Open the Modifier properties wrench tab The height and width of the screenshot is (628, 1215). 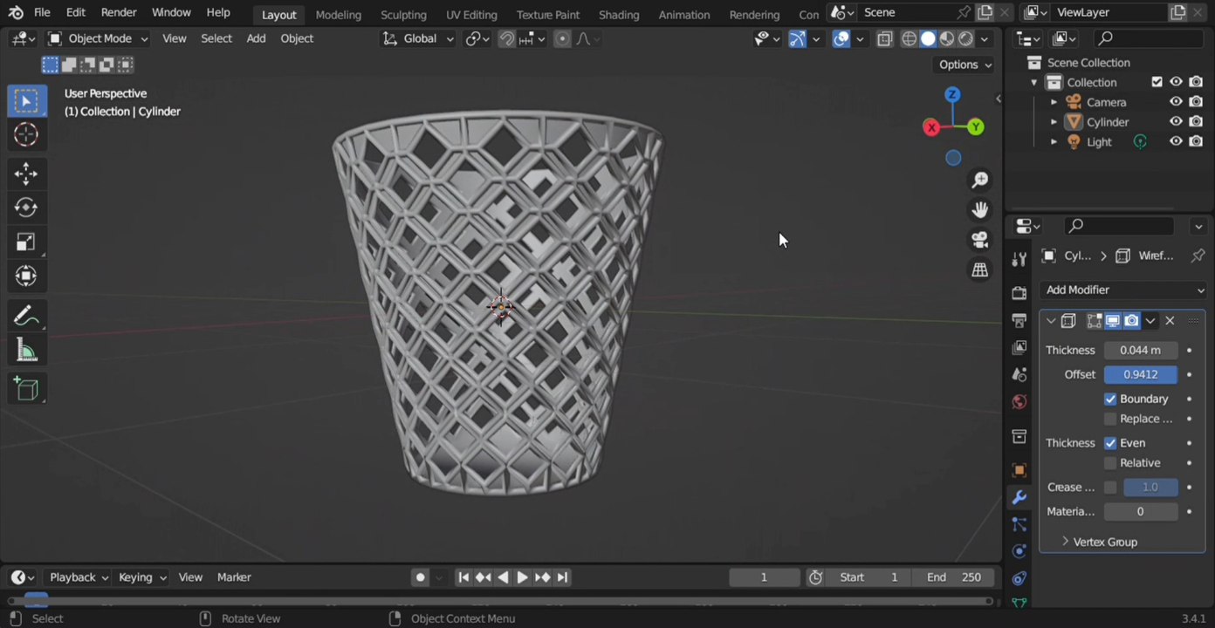1019,498
